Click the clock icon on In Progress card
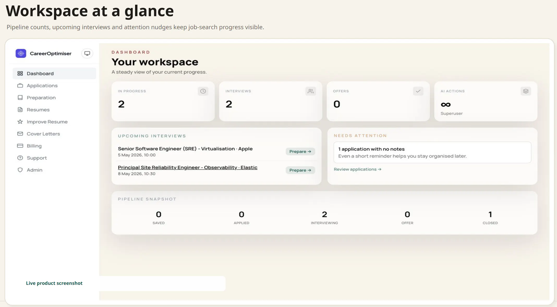Image resolution: width=557 pixels, height=307 pixels. pos(203,91)
